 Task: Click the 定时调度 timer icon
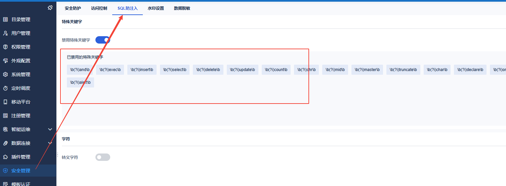[5, 88]
